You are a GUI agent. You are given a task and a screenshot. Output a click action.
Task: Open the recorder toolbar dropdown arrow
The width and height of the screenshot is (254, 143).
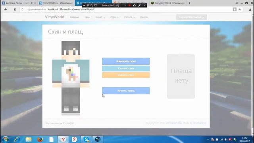point(84,6)
